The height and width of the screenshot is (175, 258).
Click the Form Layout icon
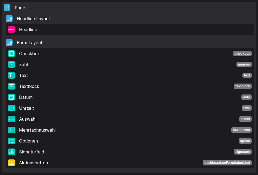tap(9, 43)
